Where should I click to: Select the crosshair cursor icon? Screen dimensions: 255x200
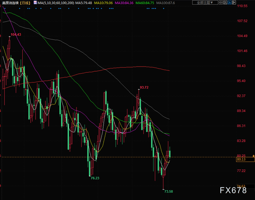tap(221, 2)
